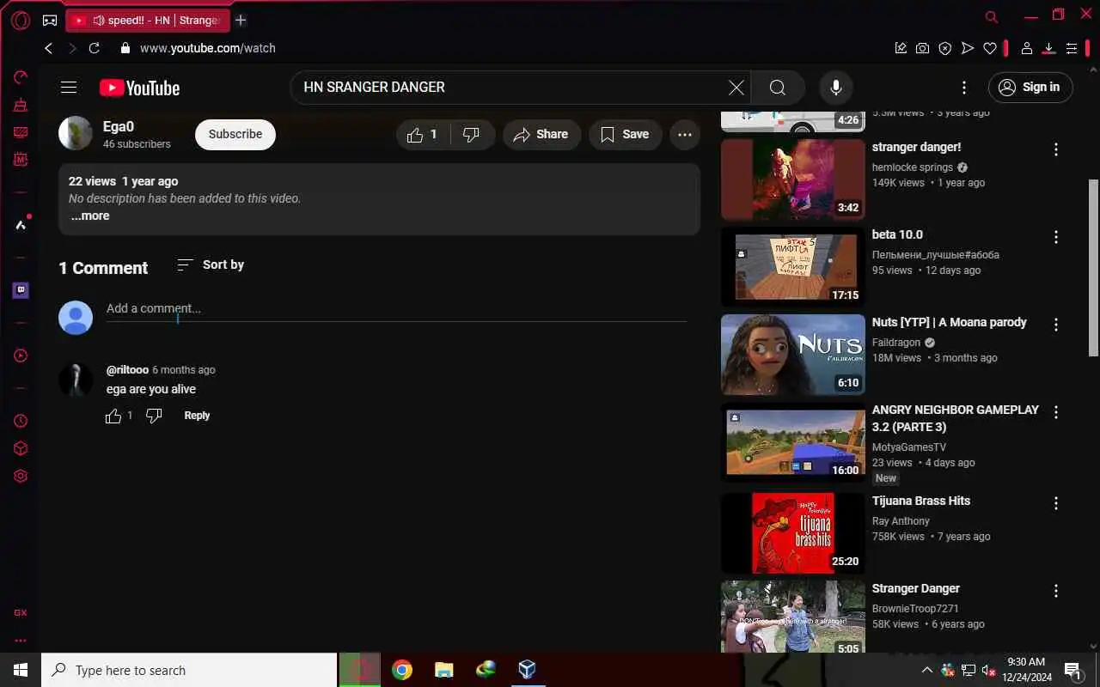Open My Flow send icon
The height and width of the screenshot is (687, 1100).
tap(968, 48)
